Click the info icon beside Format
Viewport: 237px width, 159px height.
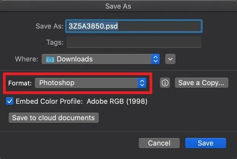(x=165, y=83)
